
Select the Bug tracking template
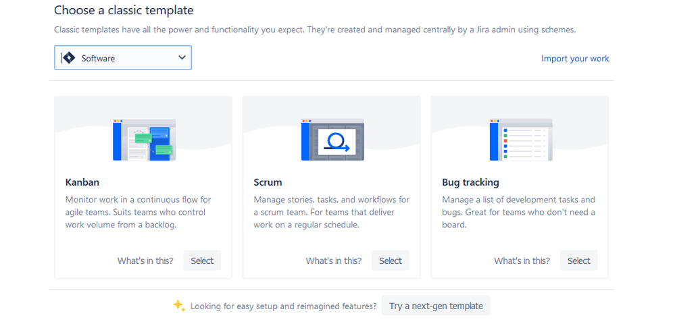(x=578, y=261)
